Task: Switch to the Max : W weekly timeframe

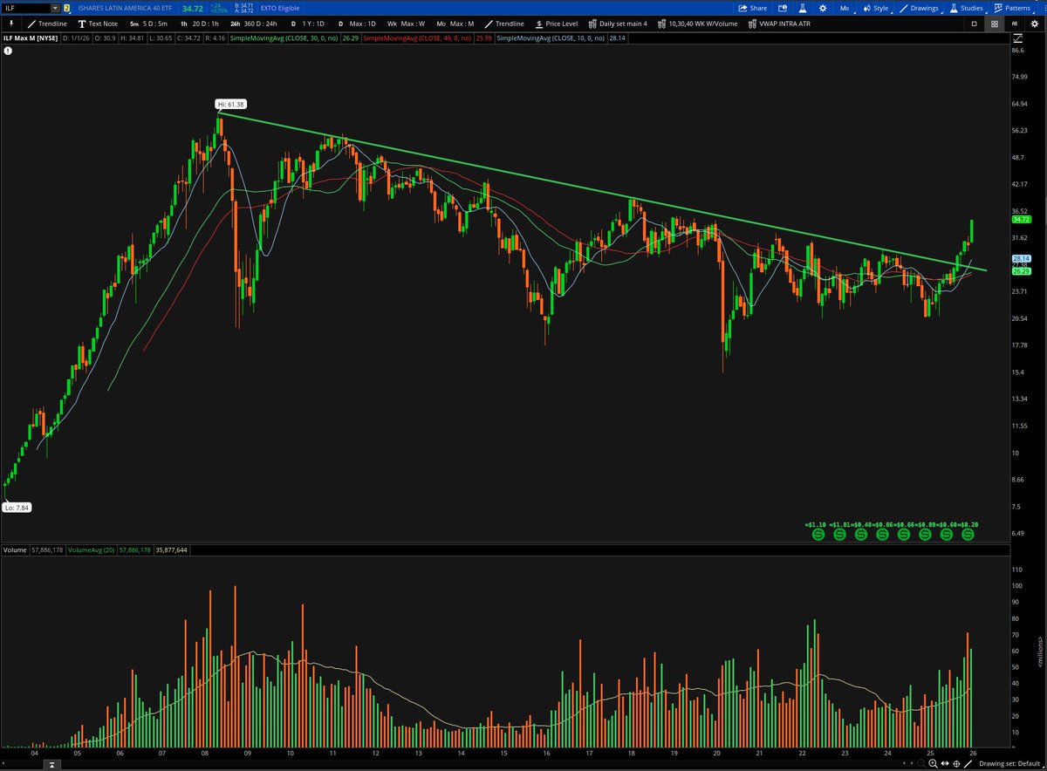Action: tap(407, 24)
